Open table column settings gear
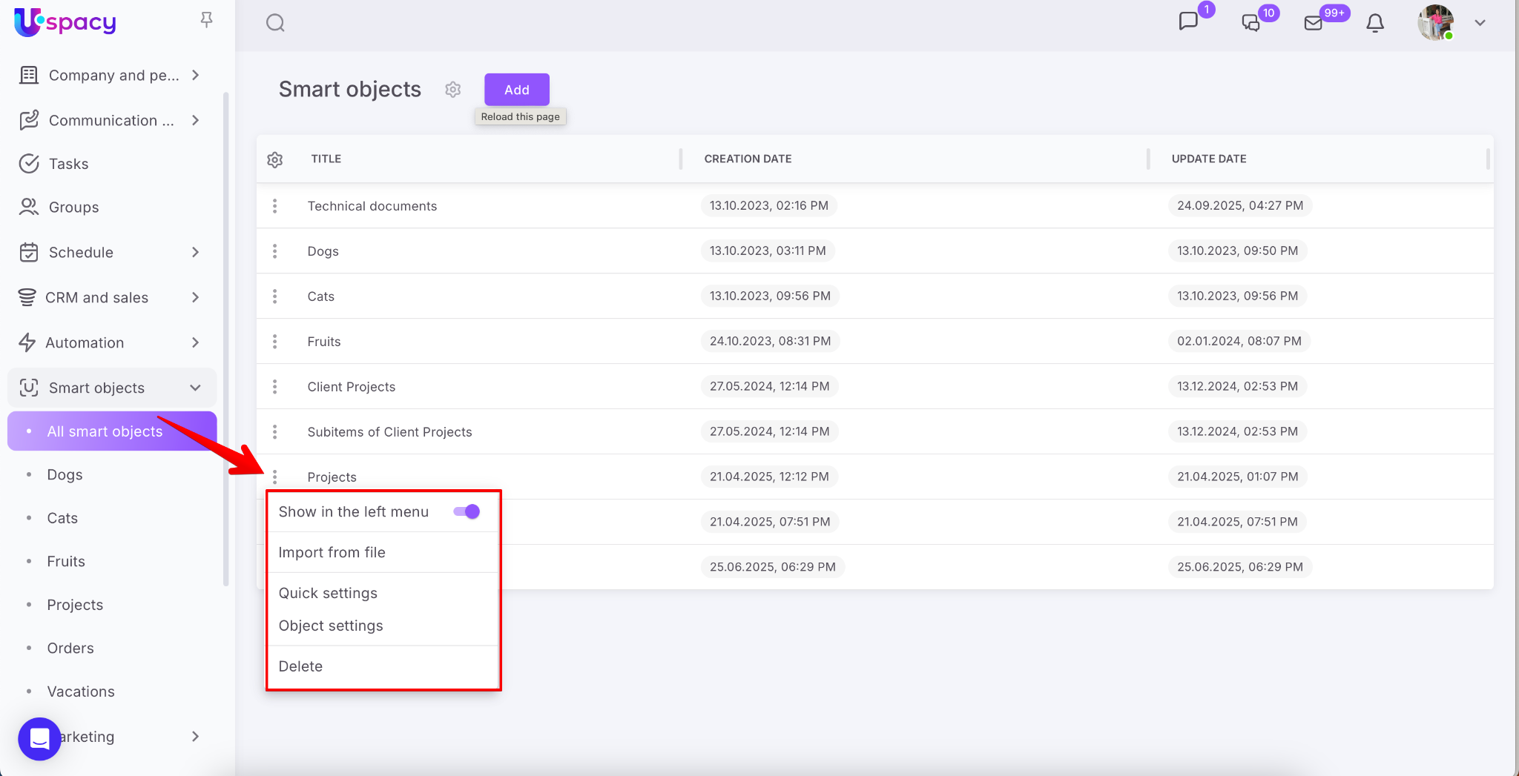The image size is (1519, 776). pyautogui.click(x=275, y=159)
